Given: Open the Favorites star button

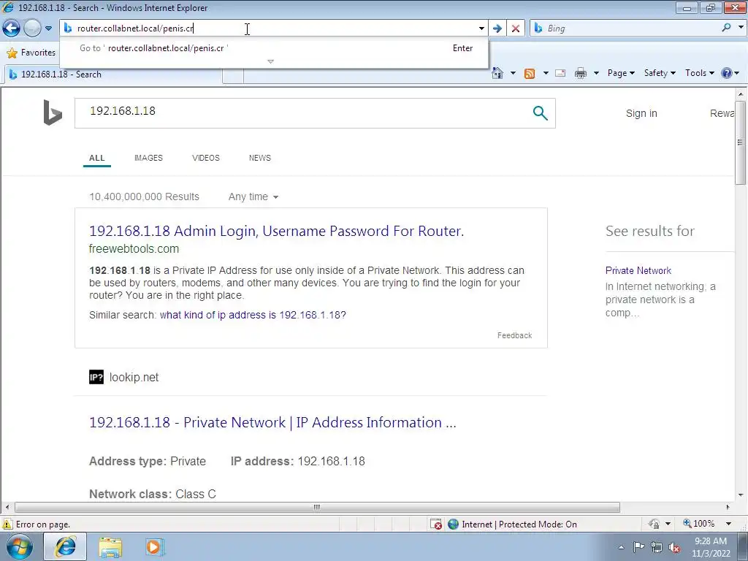Looking at the screenshot, I should click(x=31, y=53).
